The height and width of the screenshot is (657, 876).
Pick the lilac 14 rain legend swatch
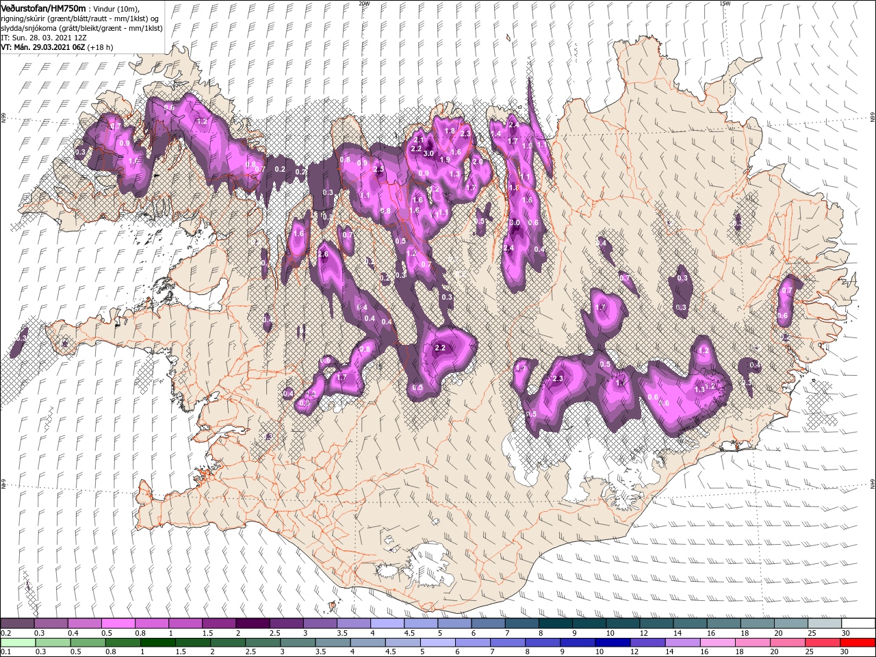[x=682, y=643]
